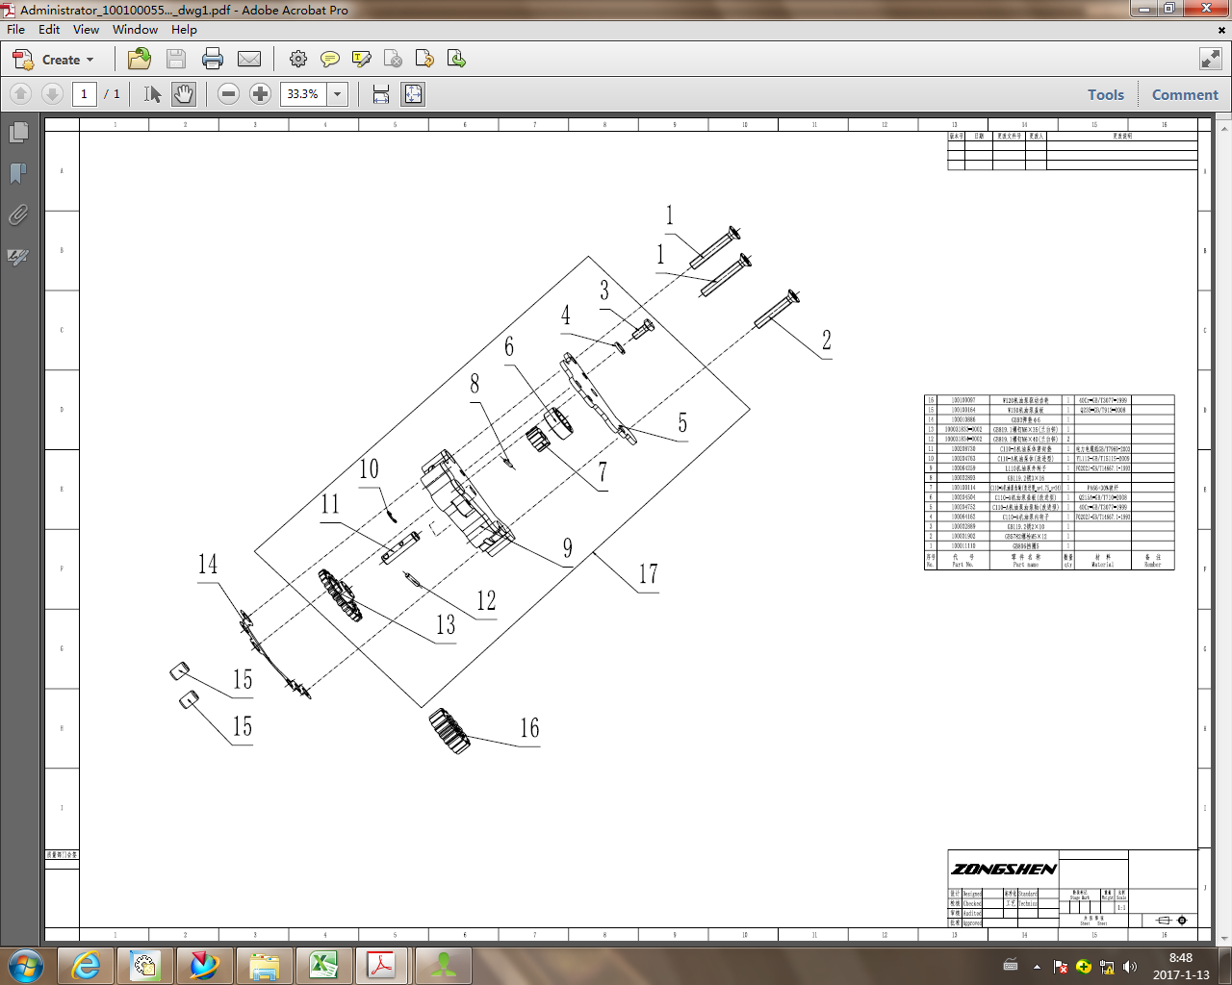Click the page number input field
This screenshot has height=985, width=1232.
(85, 94)
